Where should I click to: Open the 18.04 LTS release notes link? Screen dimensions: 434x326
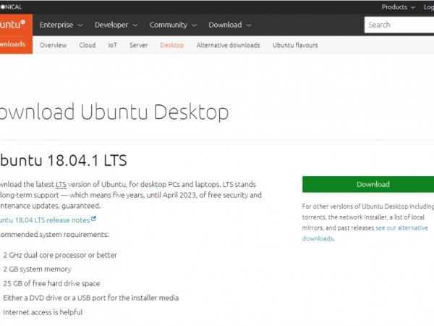coord(43,220)
